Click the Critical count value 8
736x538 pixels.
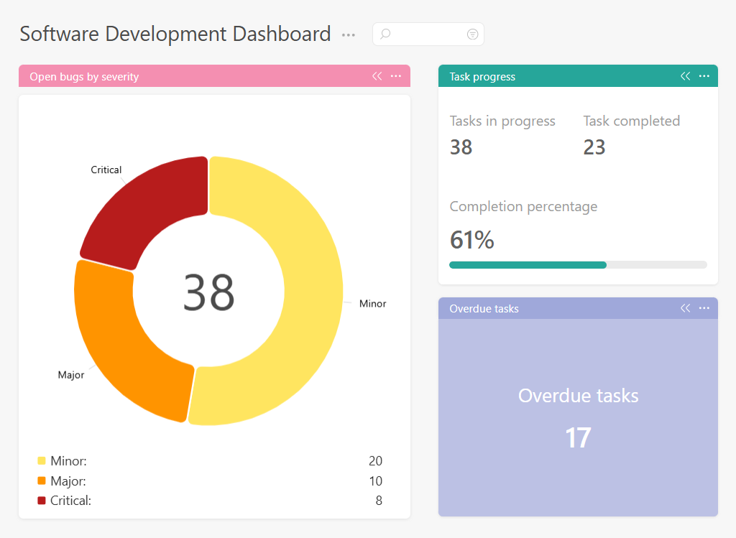(379, 501)
